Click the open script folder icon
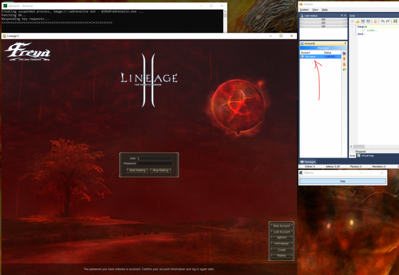Screen dimensions: 399x275 point(358,21)
